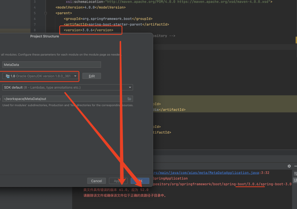
Task: Click the Edit button next to SDK
Action: click(x=92, y=76)
